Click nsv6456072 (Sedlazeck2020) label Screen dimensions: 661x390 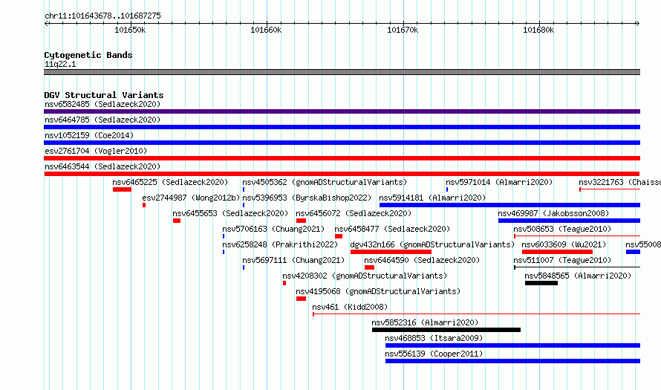tap(354, 213)
